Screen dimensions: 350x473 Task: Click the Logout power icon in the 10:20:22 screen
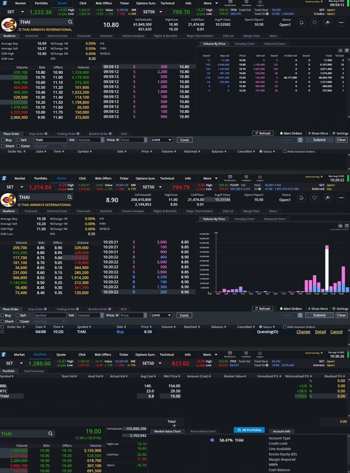pyautogui.click(x=260, y=177)
